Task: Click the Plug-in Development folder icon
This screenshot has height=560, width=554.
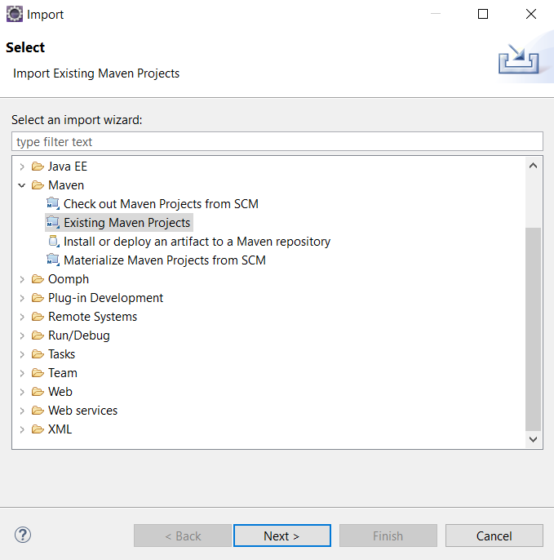Action: pyautogui.click(x=38, y=298)
